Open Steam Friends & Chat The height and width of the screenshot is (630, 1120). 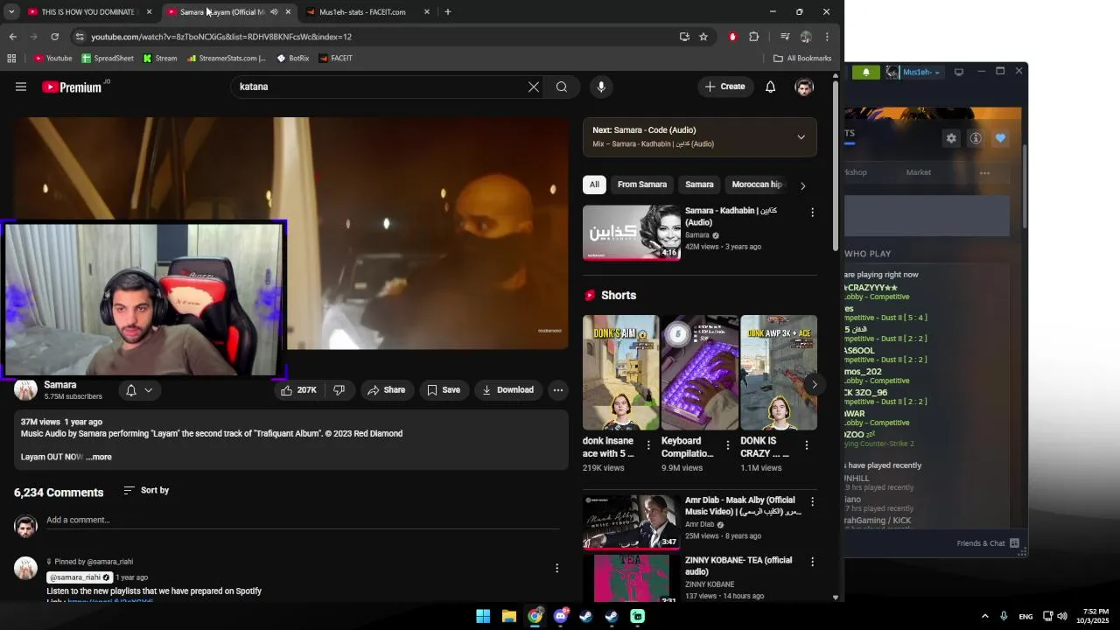coord(988,543)
